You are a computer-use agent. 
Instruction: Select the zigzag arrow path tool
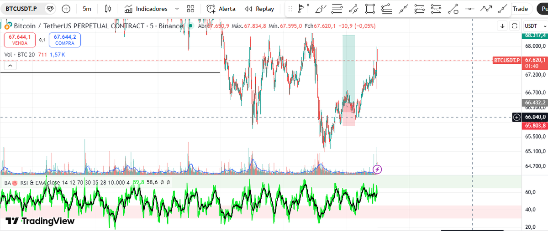(486, 9)
